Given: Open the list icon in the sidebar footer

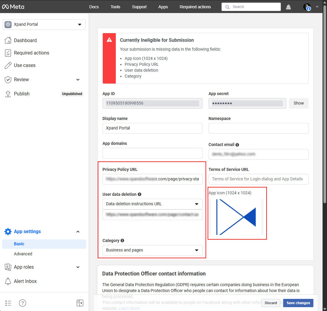Looking at the screenshot, I should click(8, 303).
